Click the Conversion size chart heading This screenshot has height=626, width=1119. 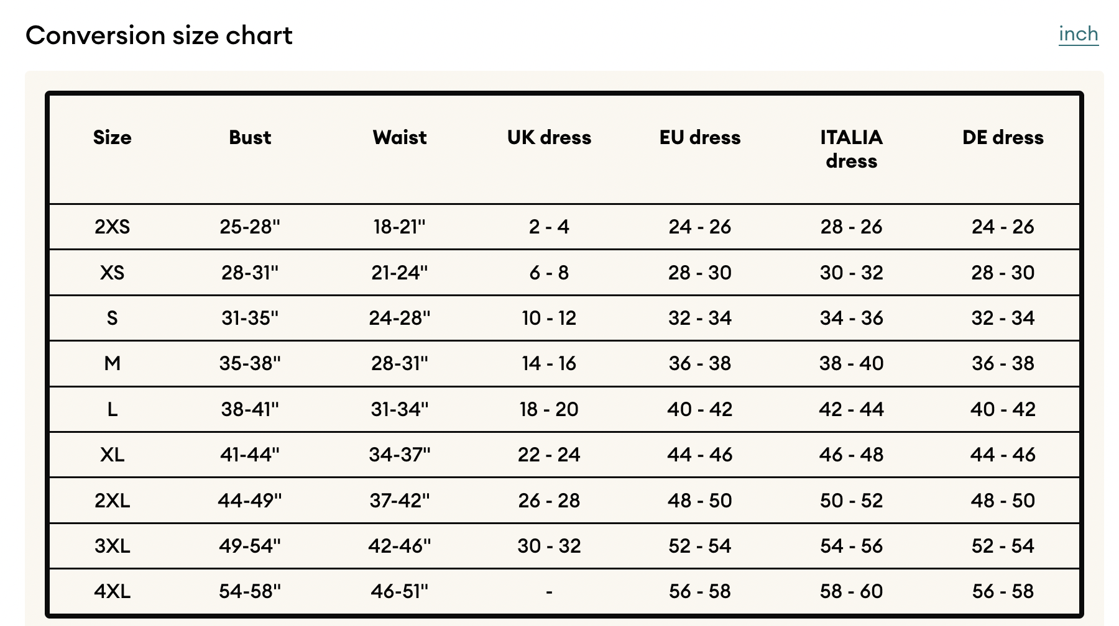159,35
